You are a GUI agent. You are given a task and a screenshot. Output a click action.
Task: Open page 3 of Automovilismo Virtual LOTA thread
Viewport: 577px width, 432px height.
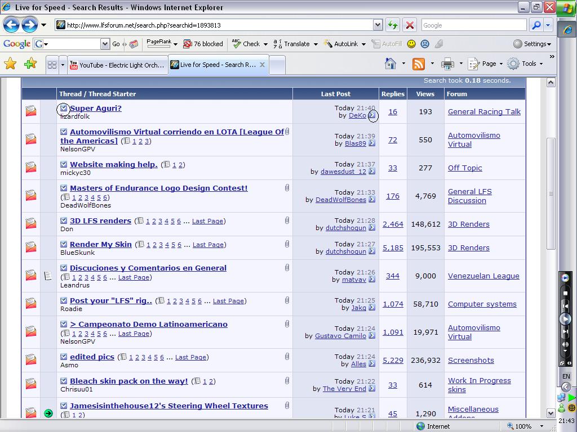coord(147,141)
